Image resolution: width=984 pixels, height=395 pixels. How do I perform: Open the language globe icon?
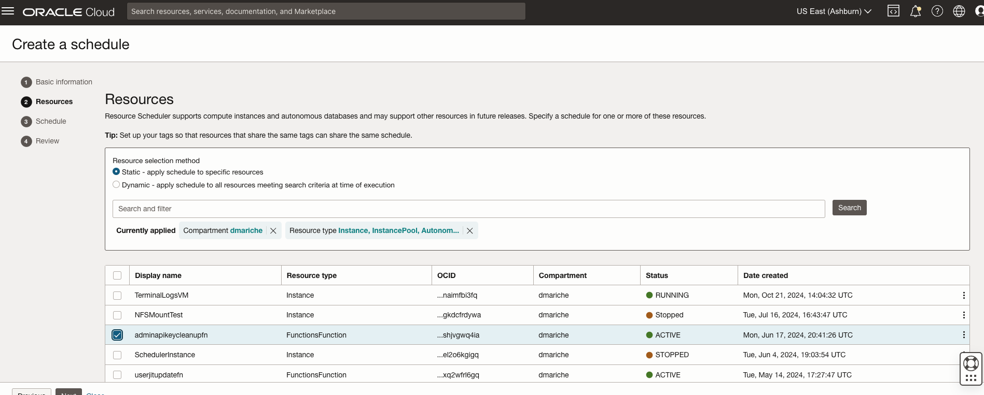pyautogui.click(x=959, y=11)
